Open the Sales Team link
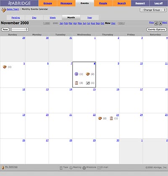The height and width of the screenshot is (176, 168). click(13, 9)
